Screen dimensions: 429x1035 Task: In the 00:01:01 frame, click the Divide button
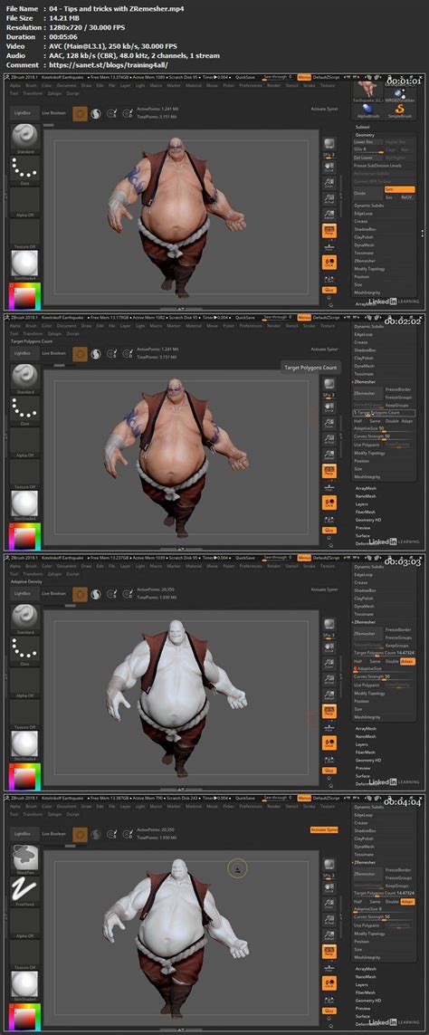(368, 194)
